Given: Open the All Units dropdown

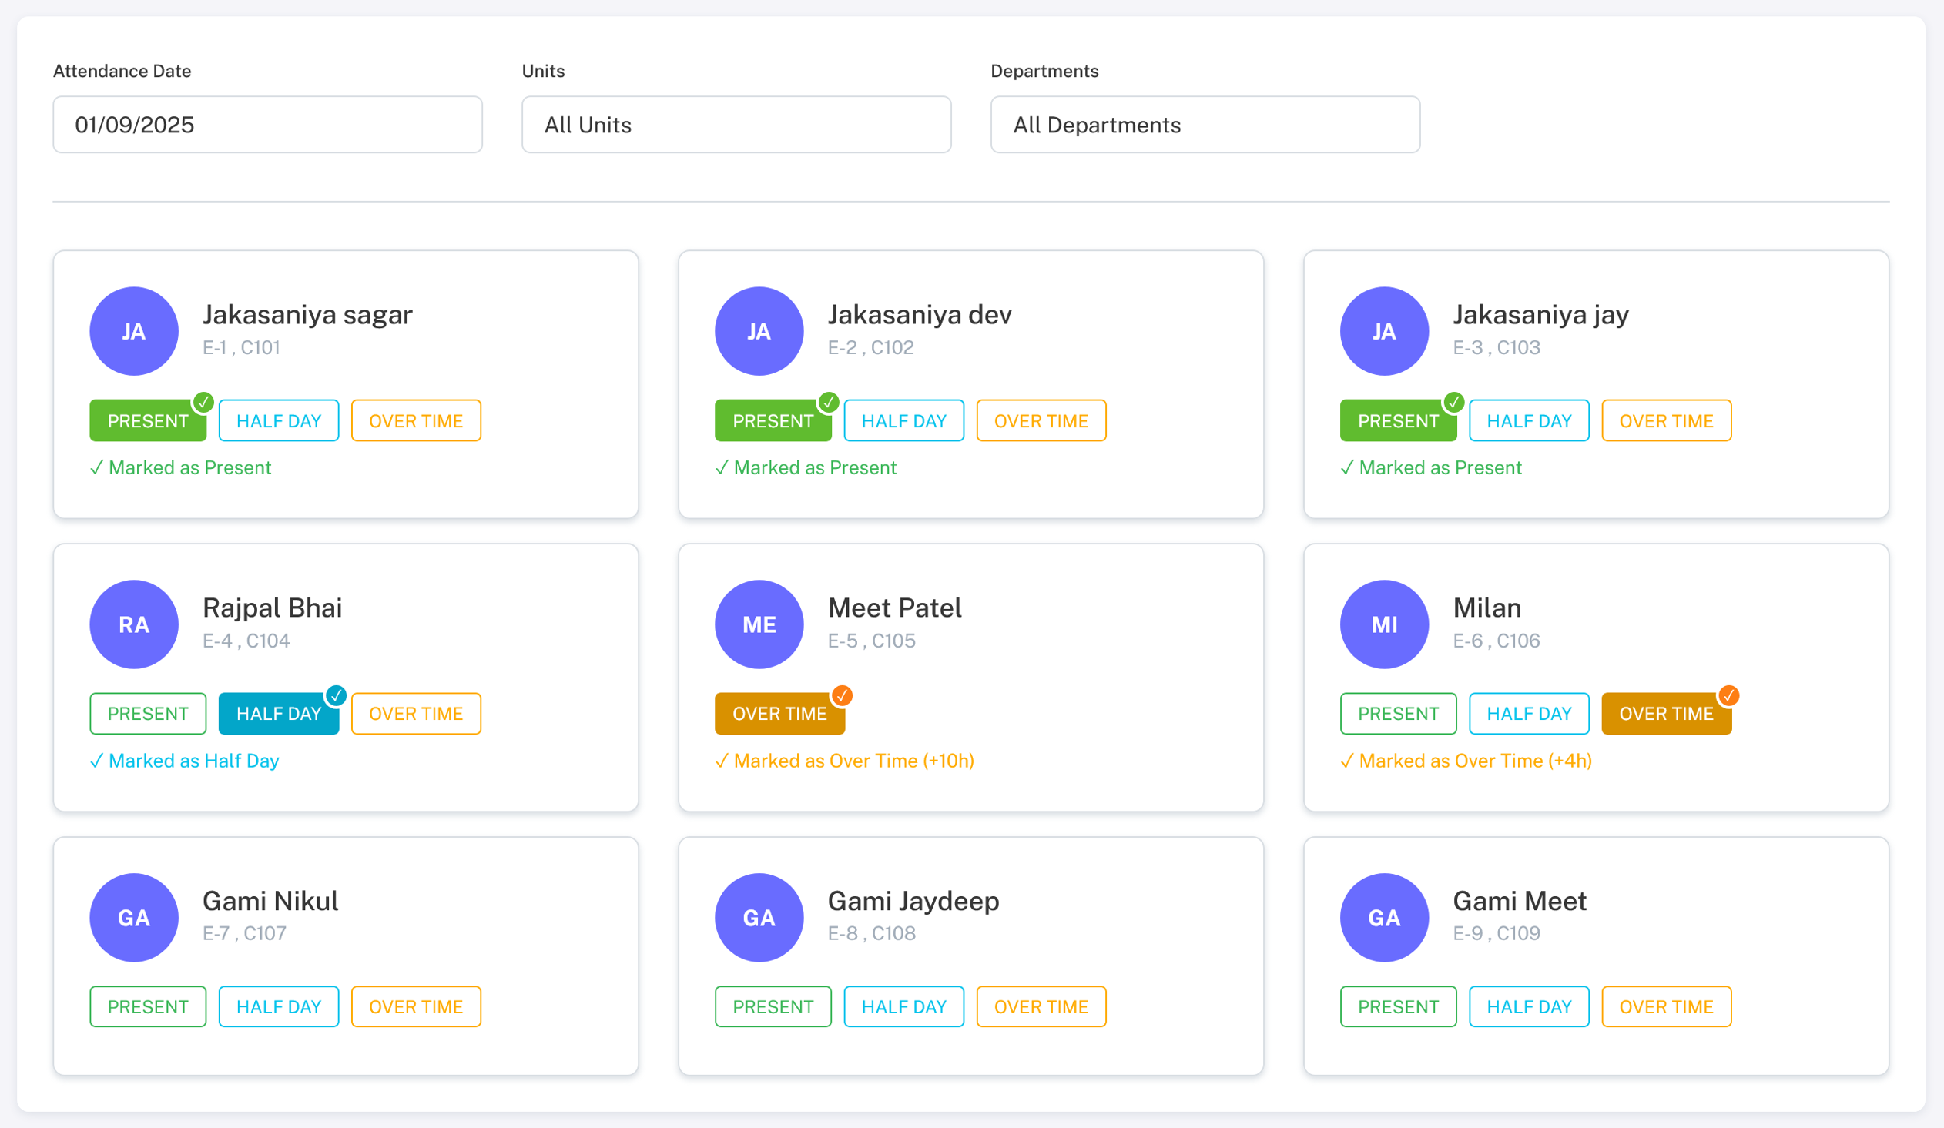Looking at the screenshot, I should click(736, 124).
